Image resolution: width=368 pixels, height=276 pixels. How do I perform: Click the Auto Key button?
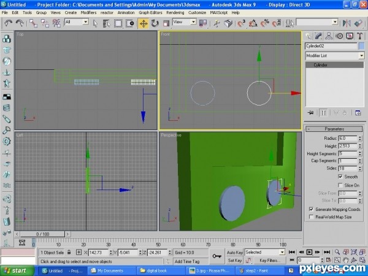click(234, 253)
